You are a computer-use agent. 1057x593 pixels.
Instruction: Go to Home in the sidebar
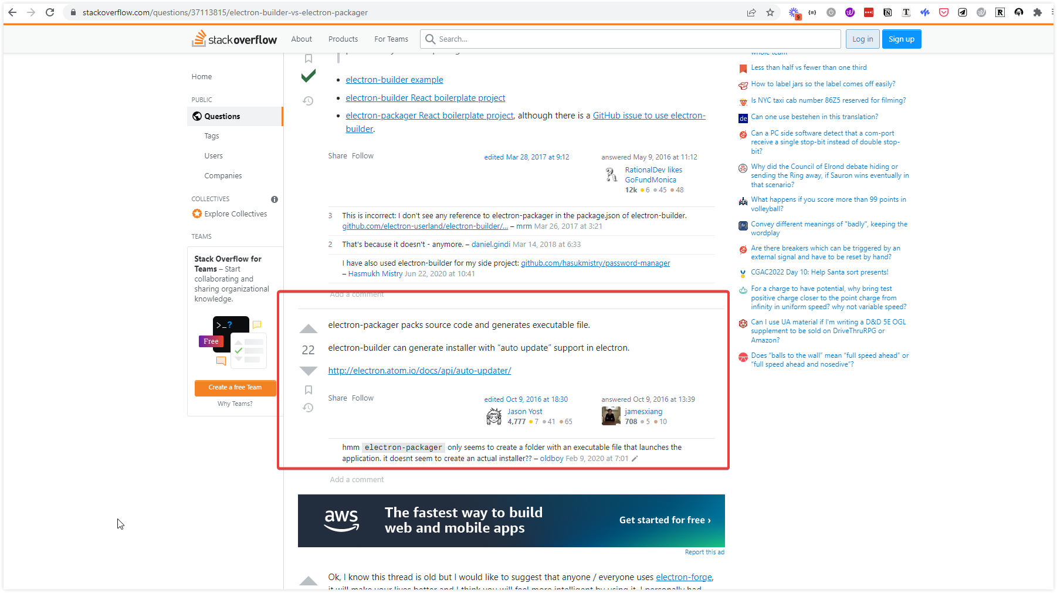202,77
